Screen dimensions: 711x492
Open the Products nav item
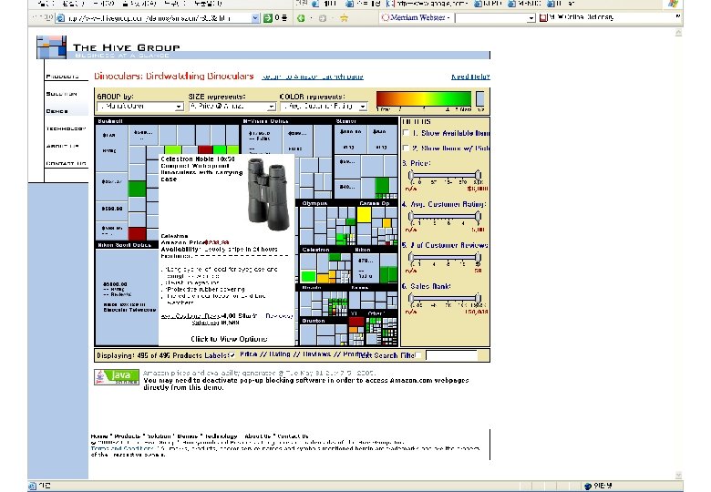[63, 77]
